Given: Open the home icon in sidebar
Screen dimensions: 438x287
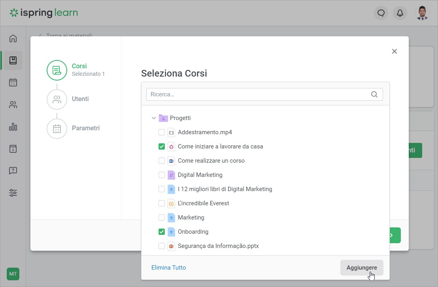Looking at the screenshot, I should 13,38.
